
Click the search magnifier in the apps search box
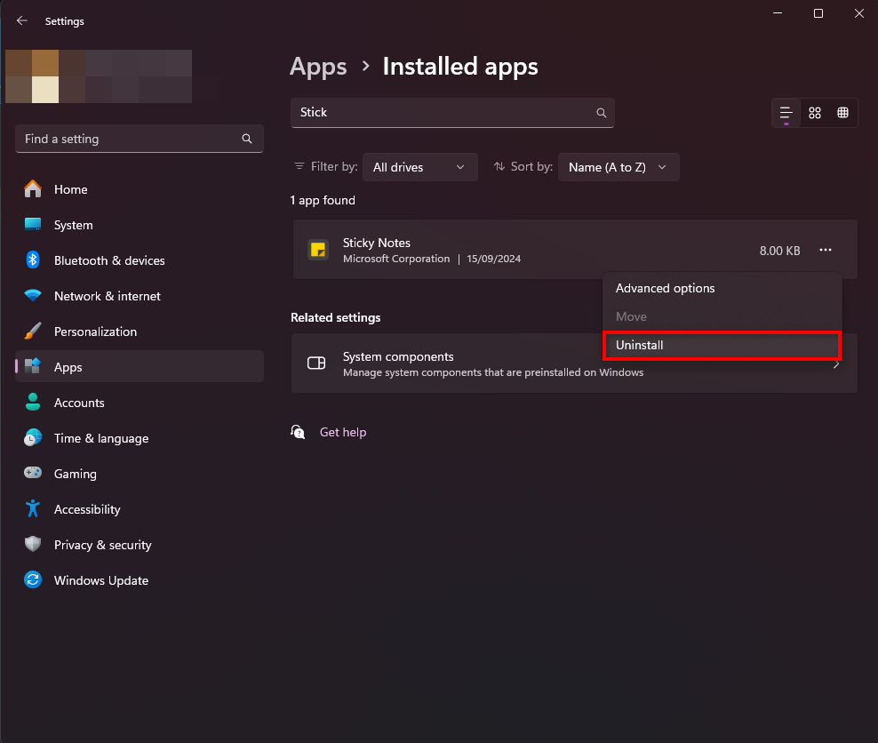601,113
